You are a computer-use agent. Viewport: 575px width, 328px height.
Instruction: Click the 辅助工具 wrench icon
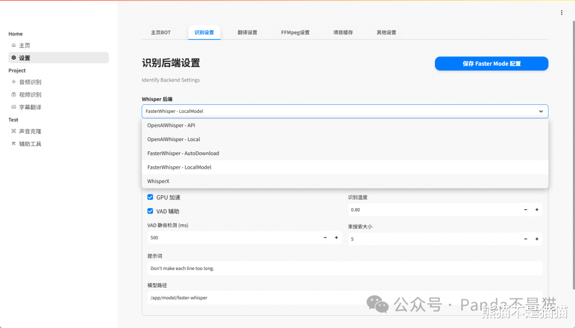click(x=14, y=144)
